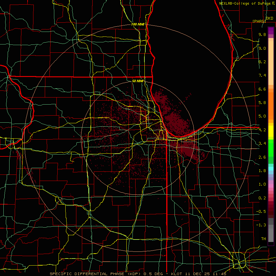Click the 9.8 scale value
The width and height of the screenshot is (276, 276).
[x=262, y=35]
